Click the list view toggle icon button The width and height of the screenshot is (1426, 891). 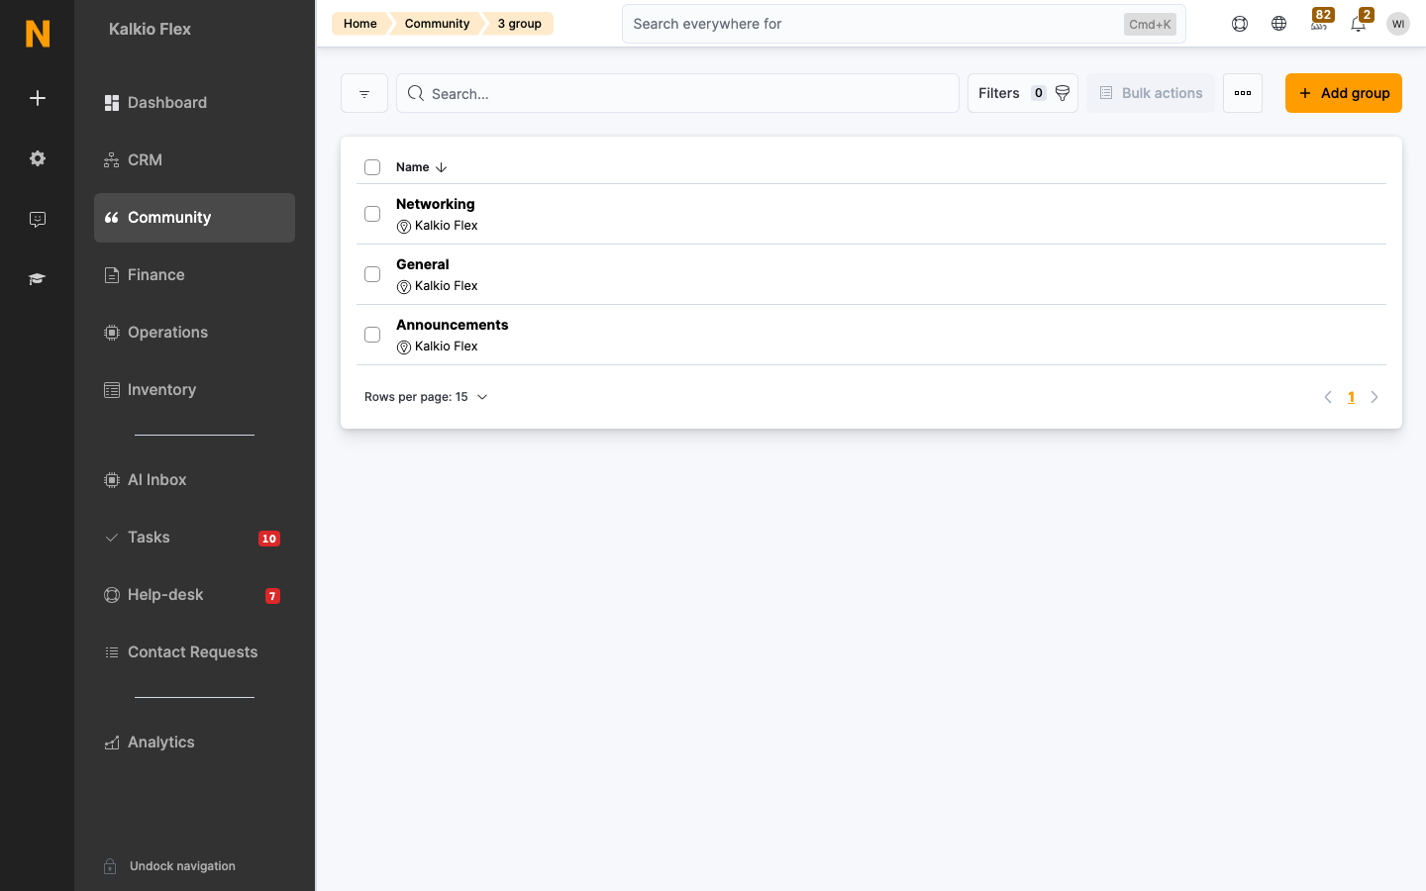[x=364, y=93]
